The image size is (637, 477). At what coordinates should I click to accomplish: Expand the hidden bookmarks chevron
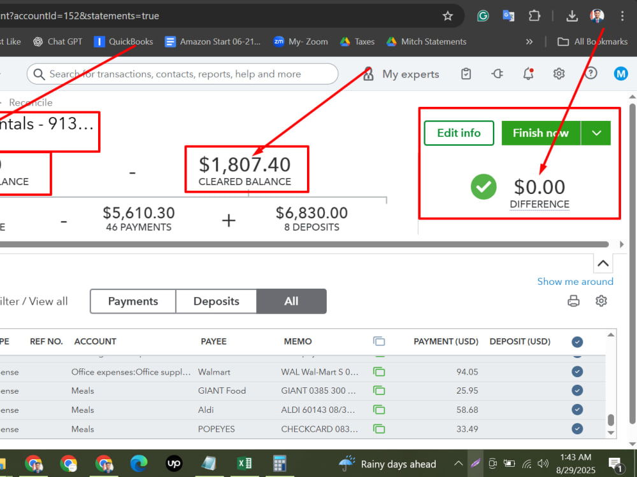pos(529,41)
